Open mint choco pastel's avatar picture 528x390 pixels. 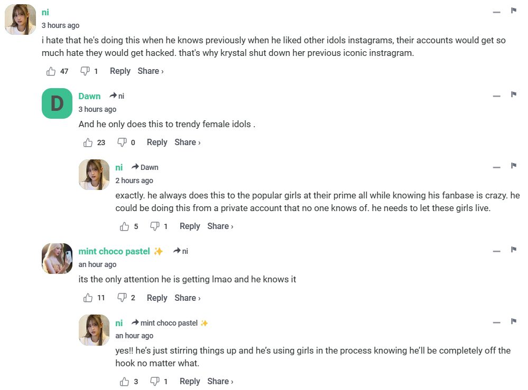coord(57,259)
